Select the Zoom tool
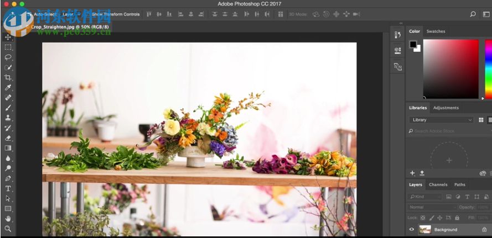Viewport: 492px width, 238px height. pyautogui.click(x=8, y=229)
